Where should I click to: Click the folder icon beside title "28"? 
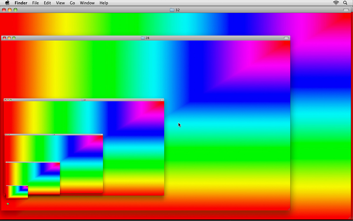[143, 38]
